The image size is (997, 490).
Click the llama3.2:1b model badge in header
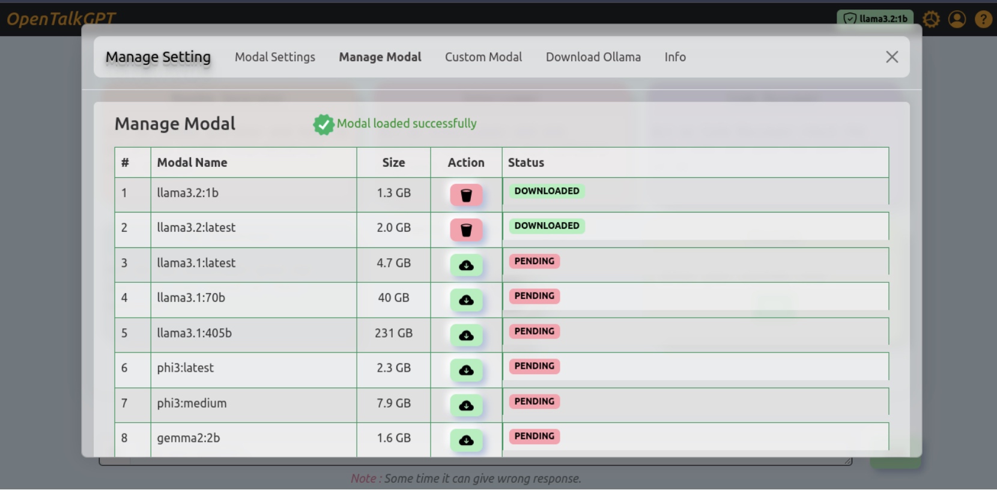tap(875, 19)
